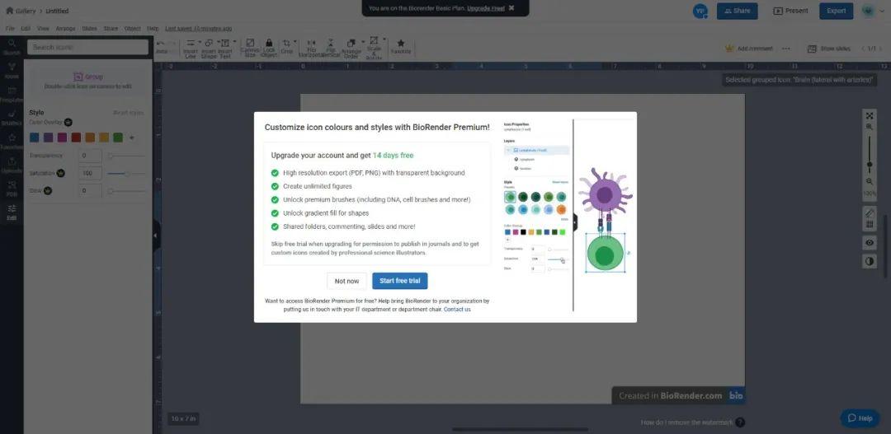Open the Brushes sidebar panel

tap(12, 118)
